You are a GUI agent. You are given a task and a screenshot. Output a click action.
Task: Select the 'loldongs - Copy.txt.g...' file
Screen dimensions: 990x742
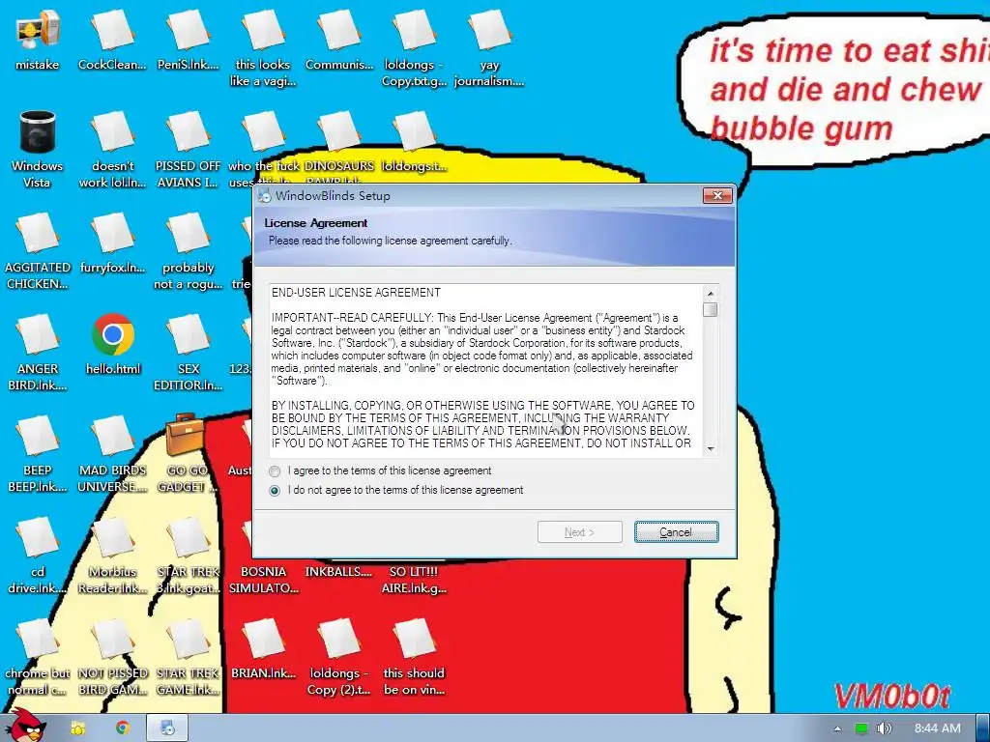tap(414, 48)
